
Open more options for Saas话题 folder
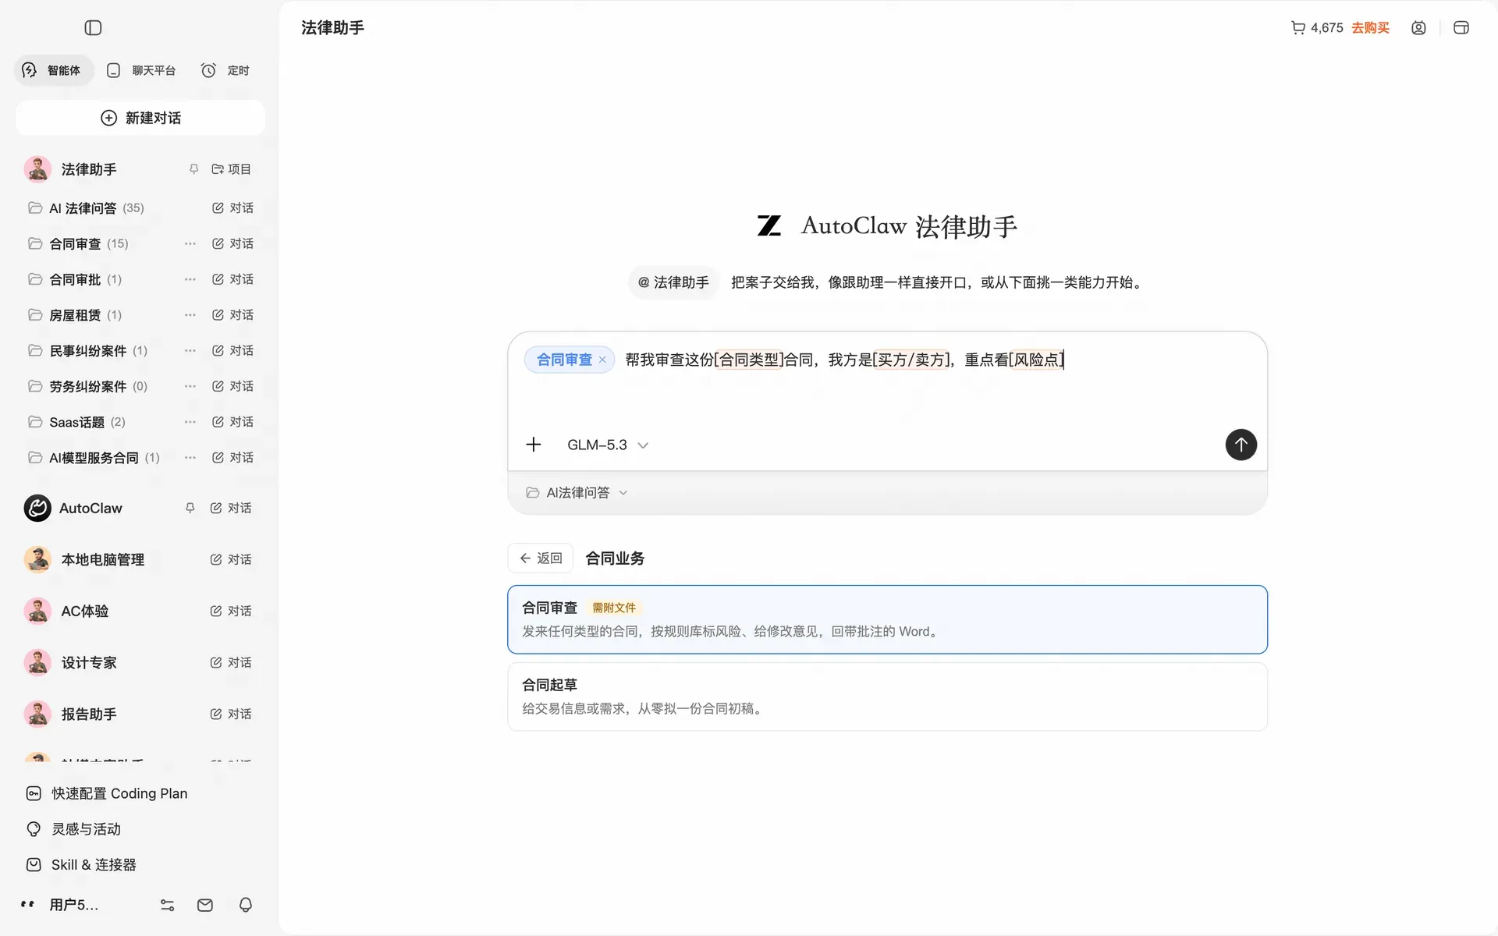click(x=190, y=422)
